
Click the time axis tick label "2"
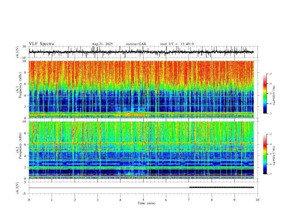(x=75, y=200)
